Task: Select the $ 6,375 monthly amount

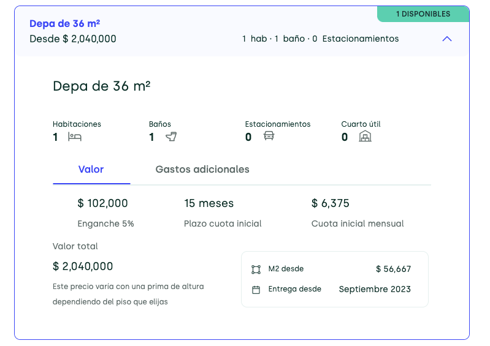Action: pyautogui.click(x=331, y=203)
